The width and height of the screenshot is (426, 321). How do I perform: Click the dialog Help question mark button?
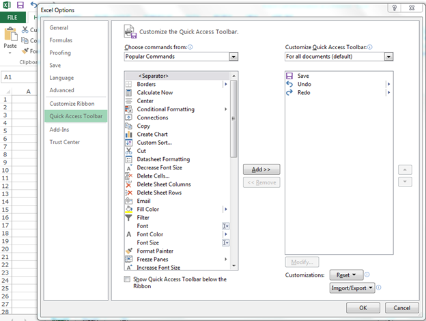pyautogui.click(x=395, y=8)
